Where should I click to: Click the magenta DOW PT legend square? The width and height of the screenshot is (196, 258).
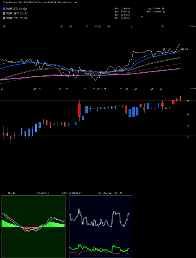4,18
